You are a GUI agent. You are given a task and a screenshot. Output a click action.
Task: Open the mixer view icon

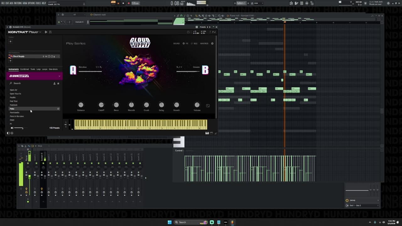[307, 3]
